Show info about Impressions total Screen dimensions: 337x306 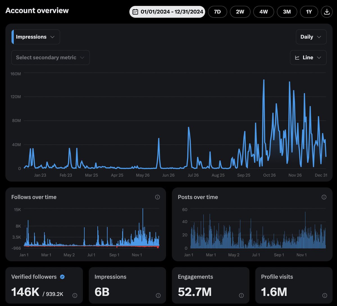point(158,295)
